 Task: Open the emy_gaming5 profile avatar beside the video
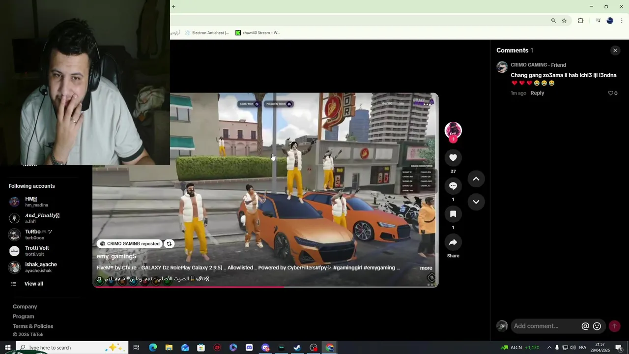coord(453,130)
